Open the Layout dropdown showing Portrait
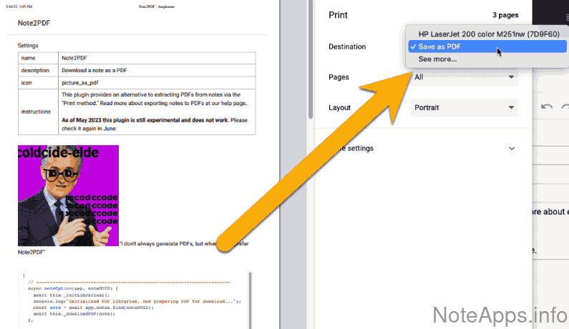This screenshot has width=569, height=329. click(x=465, y=107)
